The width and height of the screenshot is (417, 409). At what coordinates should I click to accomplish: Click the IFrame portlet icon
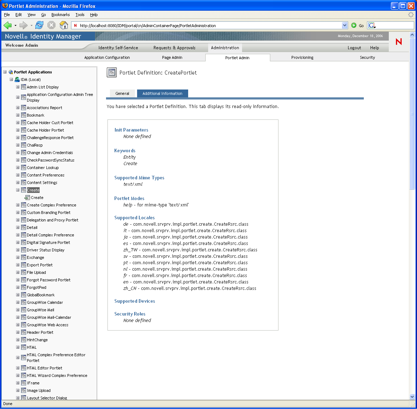click(24, 383)
